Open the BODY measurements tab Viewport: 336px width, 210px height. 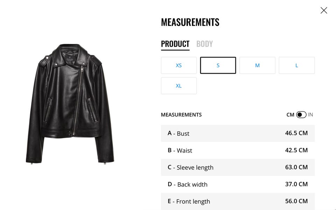tap(204, 44)
